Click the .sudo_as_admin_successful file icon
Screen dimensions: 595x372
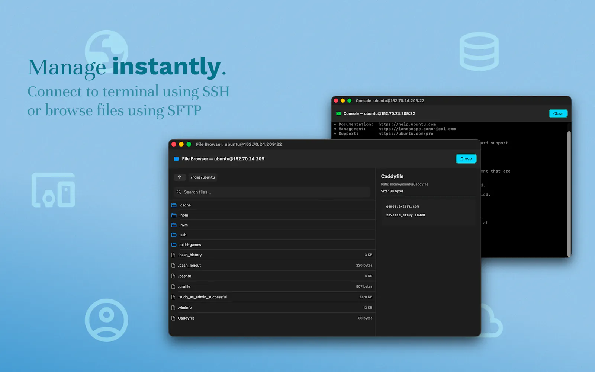[x=173, y=297]
